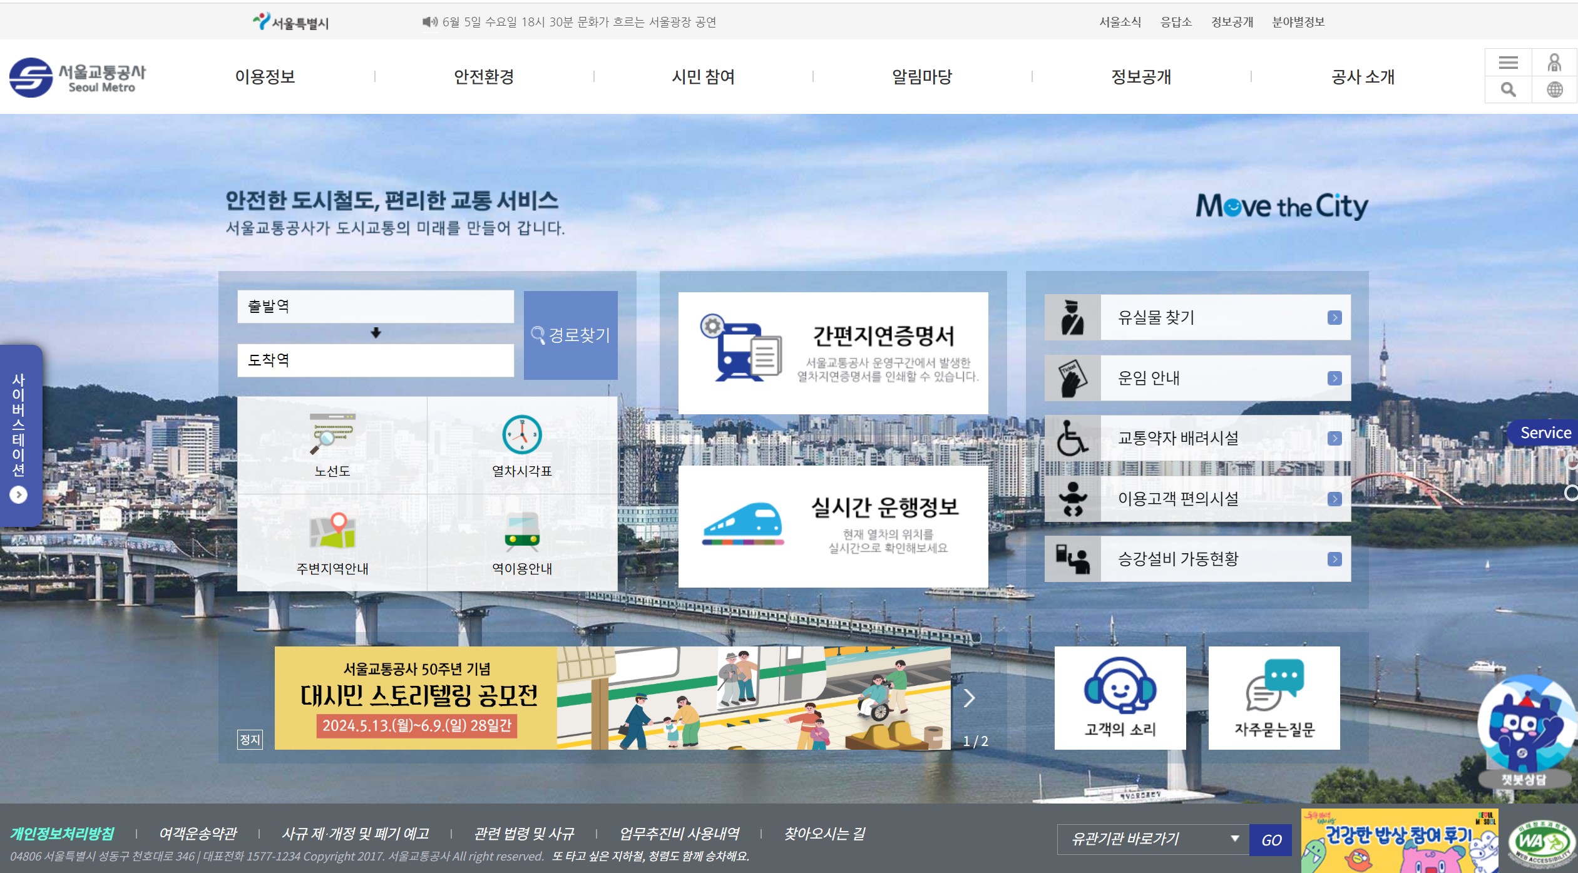The image size is (1578, 873).
Task: Open the 열차시각표 timetable clock icon
Action: tap(521, 435)
